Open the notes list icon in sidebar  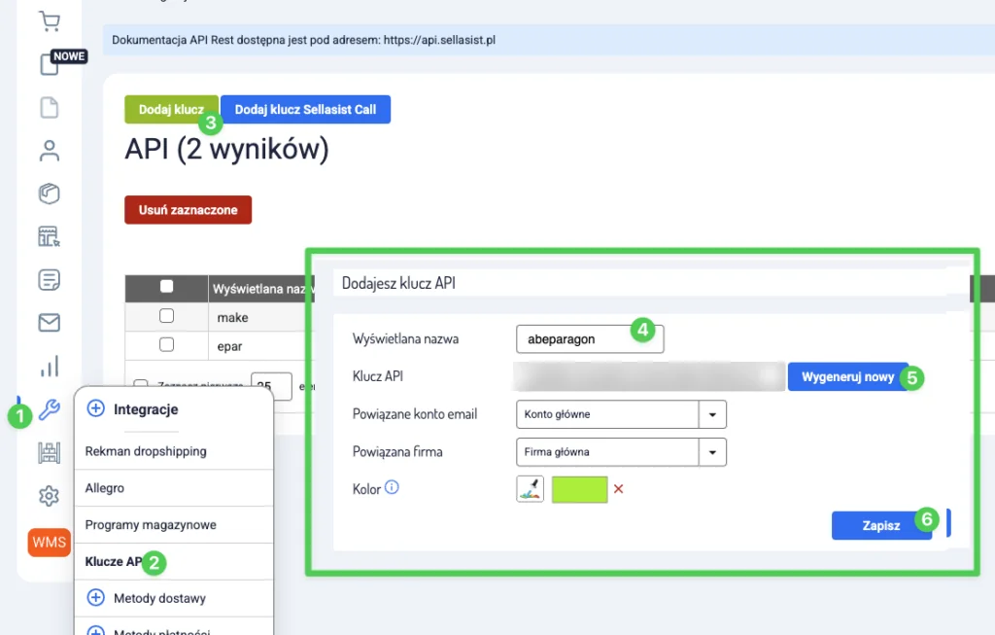point(49,279)
